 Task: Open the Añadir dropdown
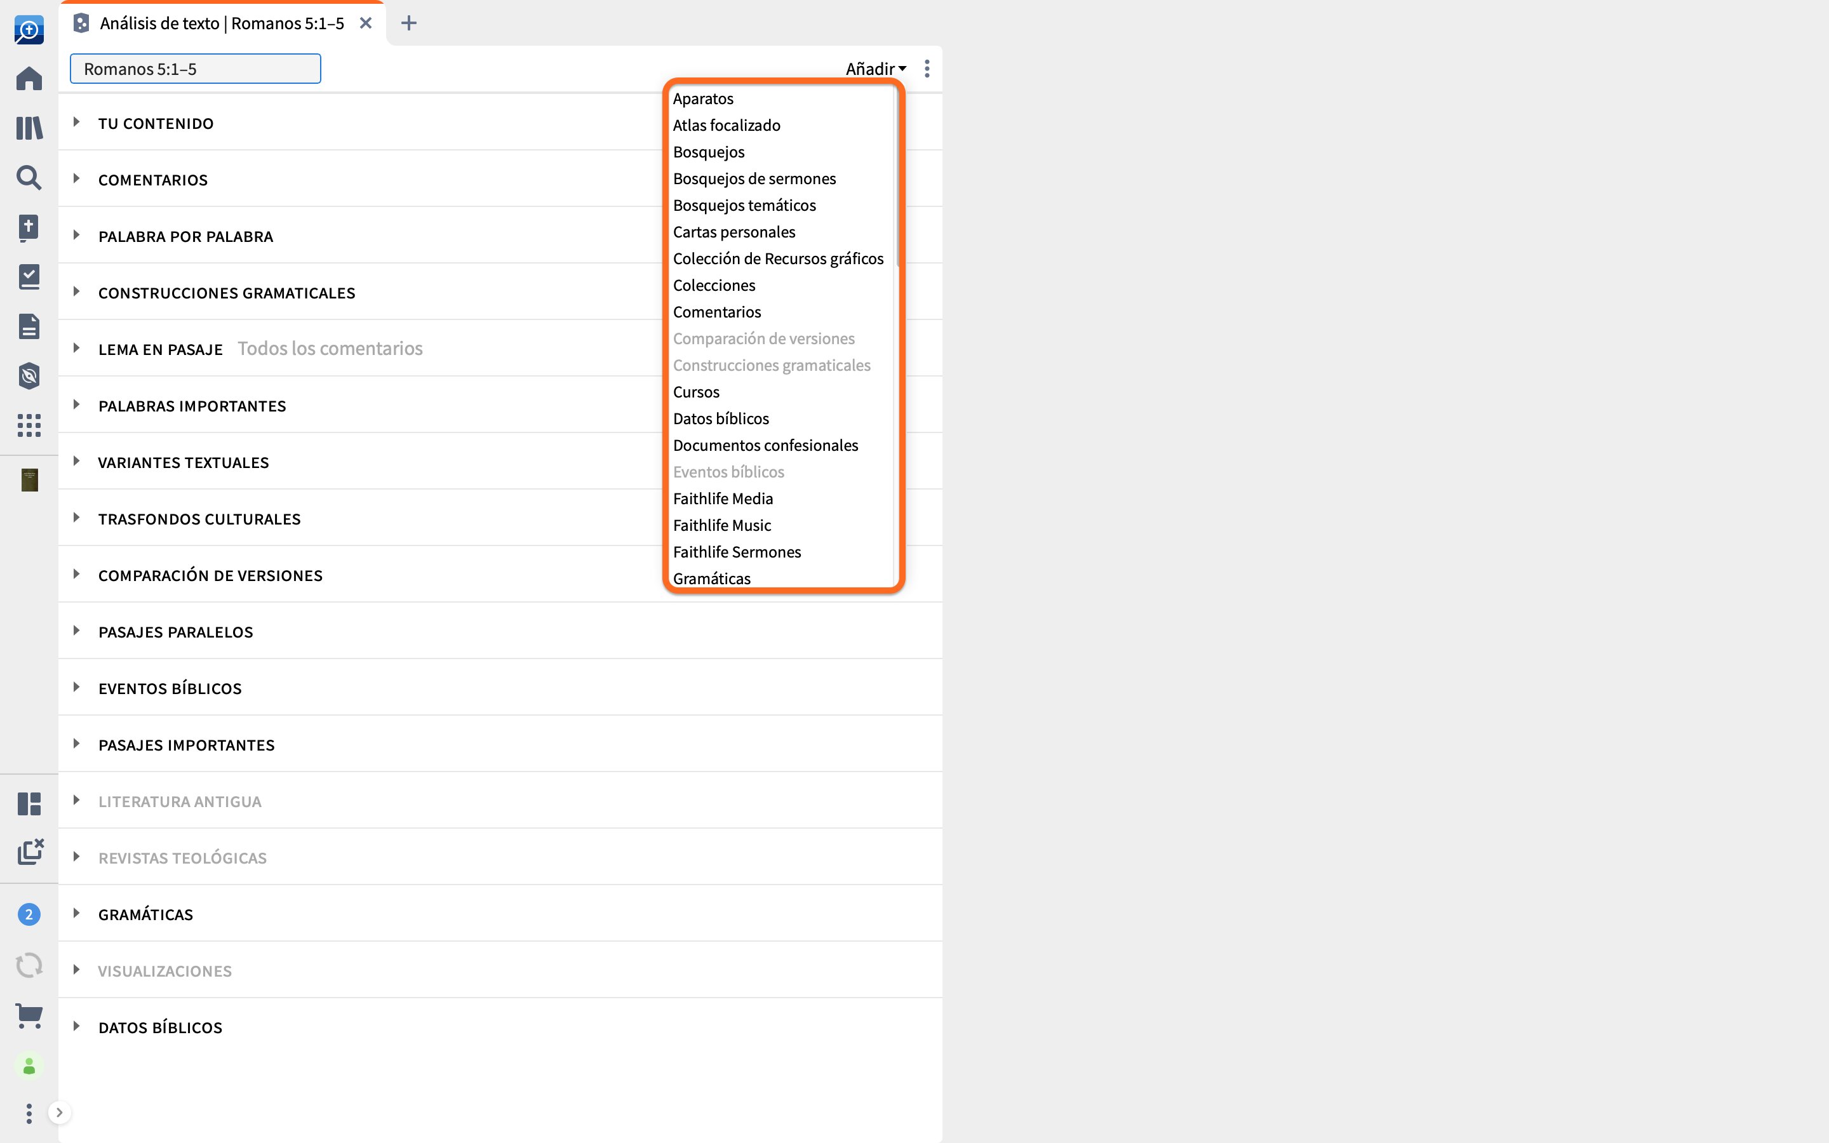(876, 69)
